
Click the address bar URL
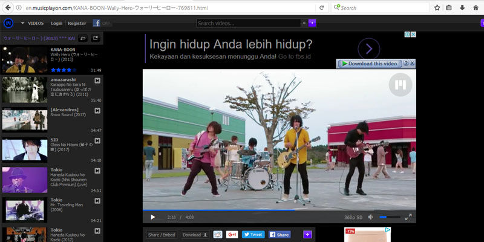coord(117,8)
